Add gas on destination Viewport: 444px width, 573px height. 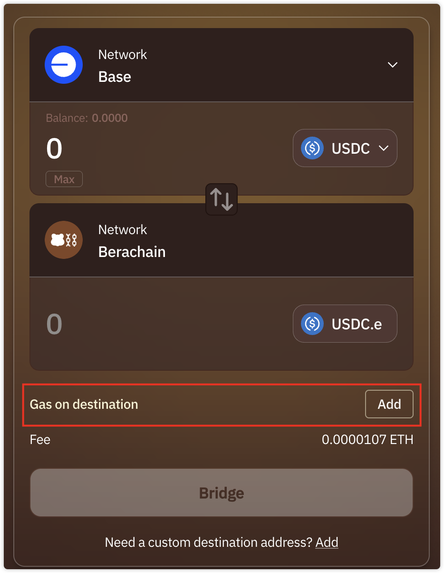[389, 404]
